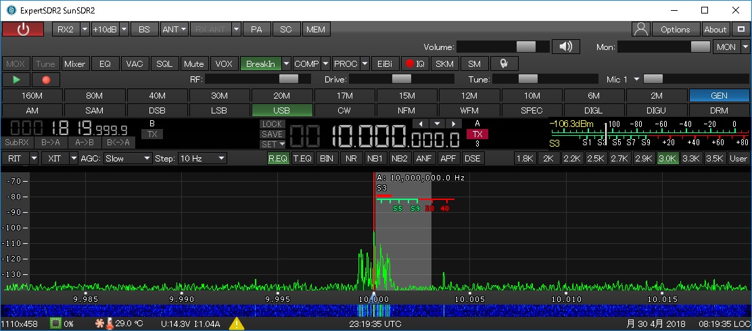Expand the PROC dropdown arrow
Viewport: 752px width, 331px height.
(365, 63)
